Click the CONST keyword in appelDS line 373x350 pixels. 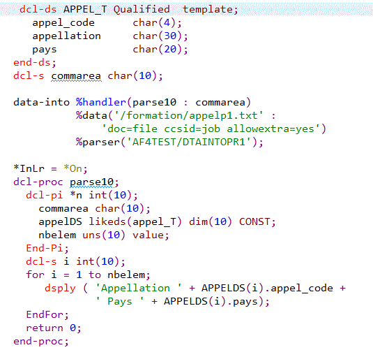click(254, 222)
